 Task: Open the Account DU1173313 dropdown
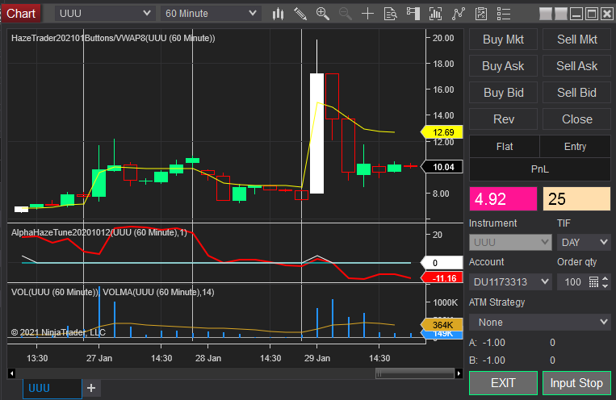510,281
